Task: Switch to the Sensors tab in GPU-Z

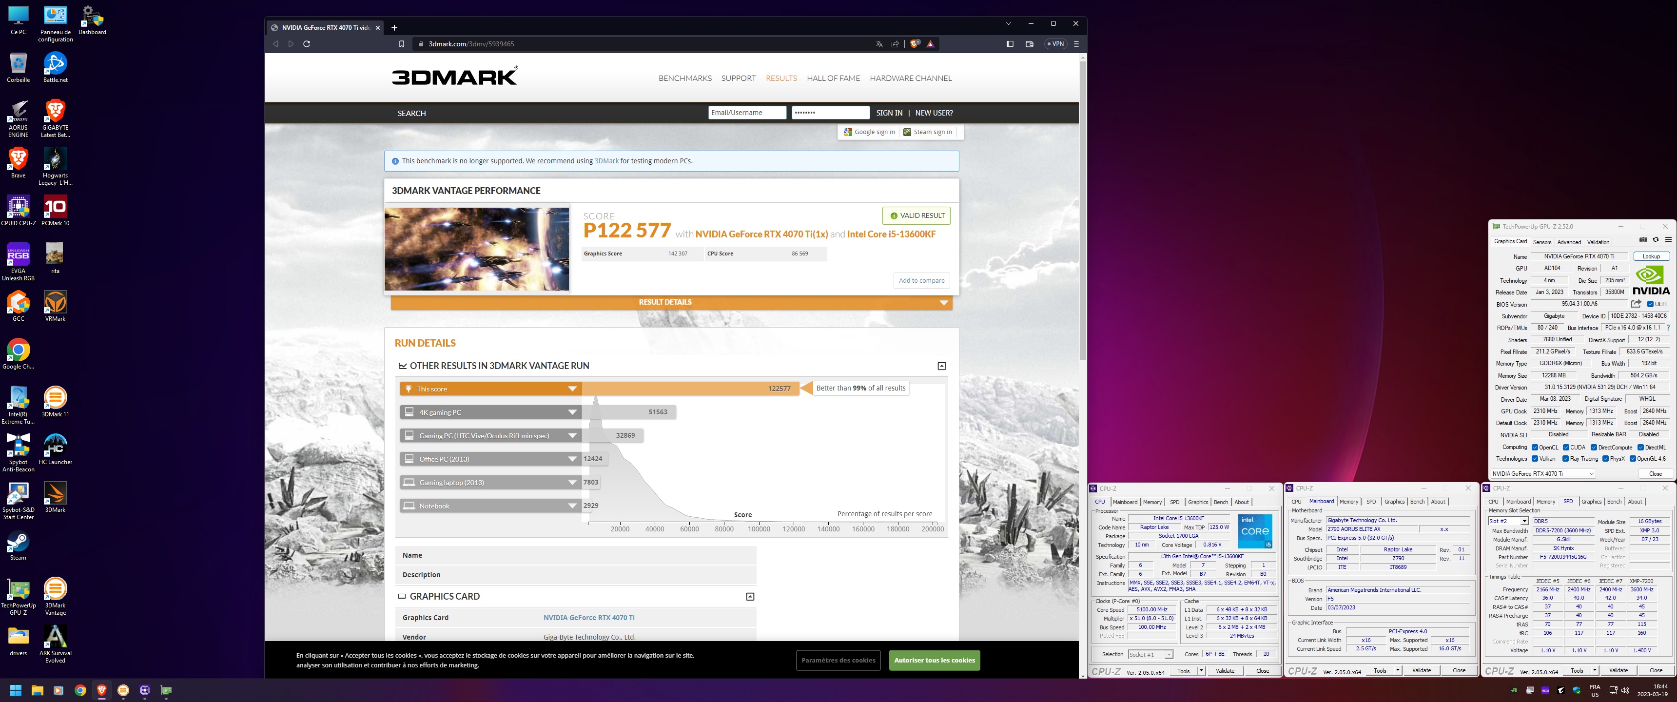Action: (x=1542, y=242)
